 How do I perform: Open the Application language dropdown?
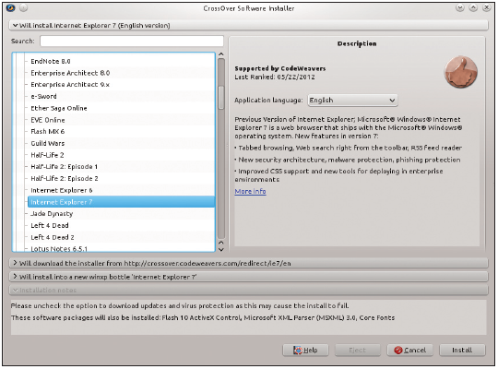point(352,101)
